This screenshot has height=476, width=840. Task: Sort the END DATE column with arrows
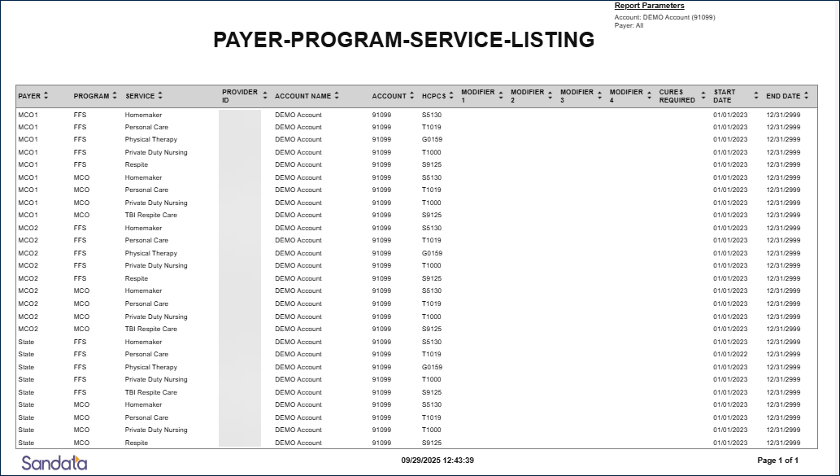pyautogui.click(x=806, y=96)
